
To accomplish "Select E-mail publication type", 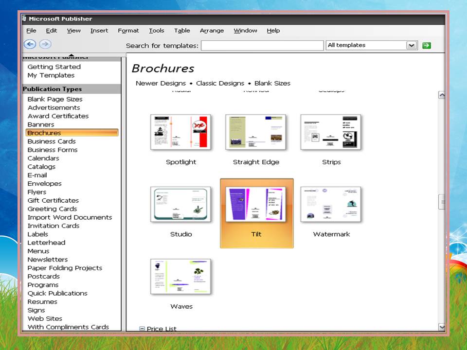I will coord(37,175).
